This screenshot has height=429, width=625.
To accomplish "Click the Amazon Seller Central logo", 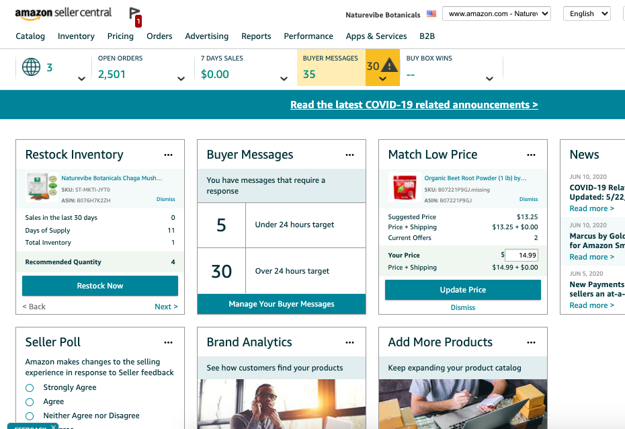I will click(63, 13).
